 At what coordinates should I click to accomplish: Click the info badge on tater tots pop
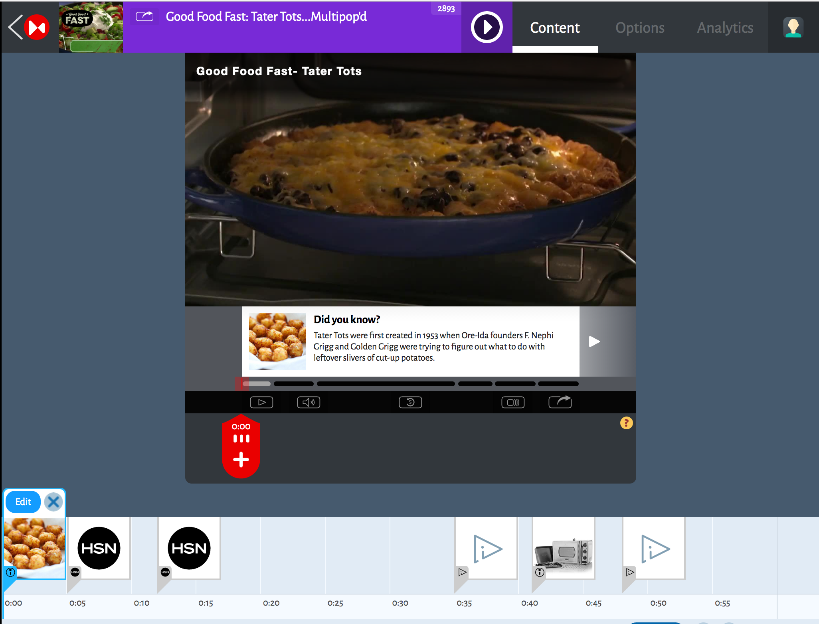11,572
